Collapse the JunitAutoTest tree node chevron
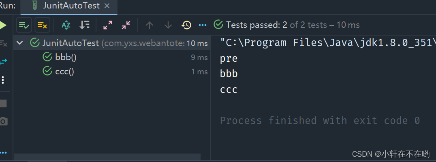Screen dimensions: 436x162 pyautogui.click(x=20, y=43)
